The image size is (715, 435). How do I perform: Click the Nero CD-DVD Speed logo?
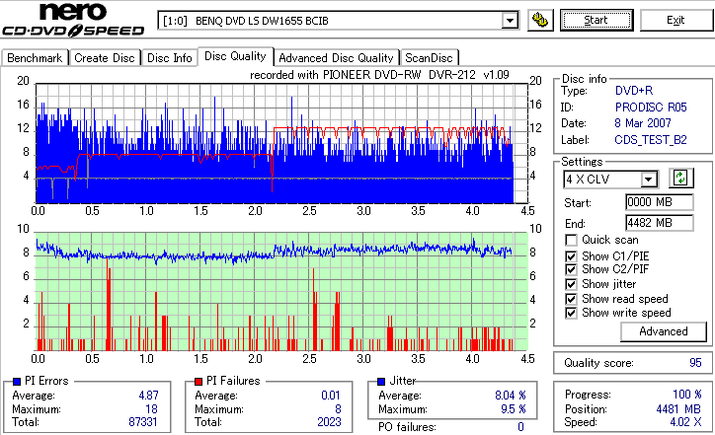click(x=73, y=19)
